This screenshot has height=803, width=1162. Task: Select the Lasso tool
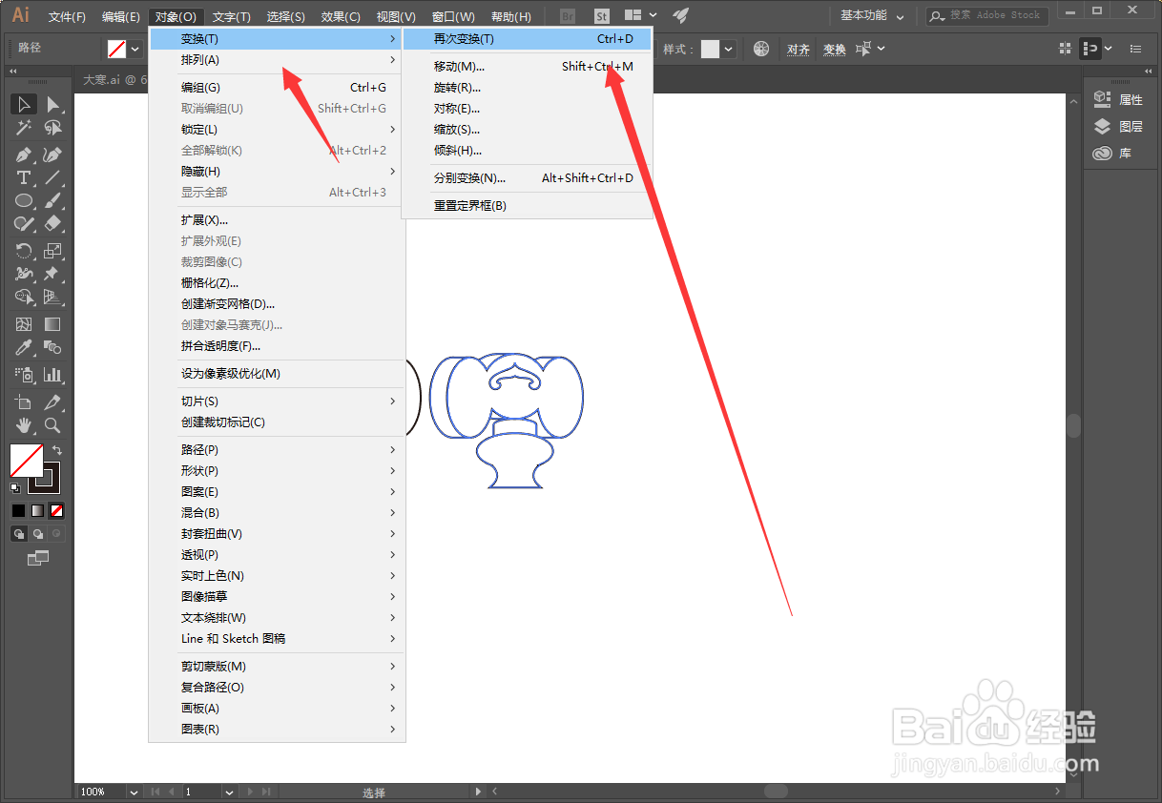tap(52, 128)
